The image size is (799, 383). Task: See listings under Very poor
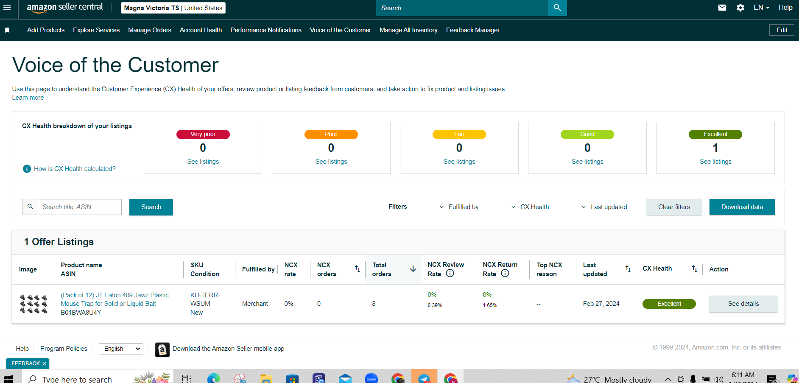point(203,162)
